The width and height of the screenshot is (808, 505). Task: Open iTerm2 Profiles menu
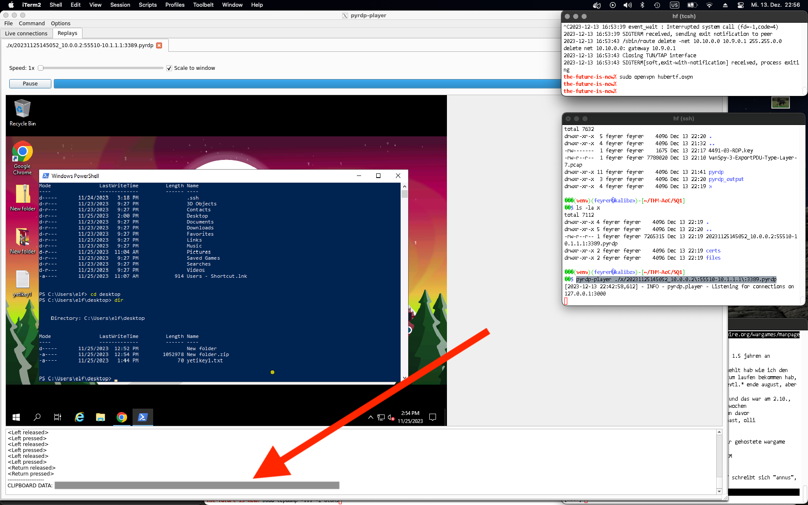[175, 5]
